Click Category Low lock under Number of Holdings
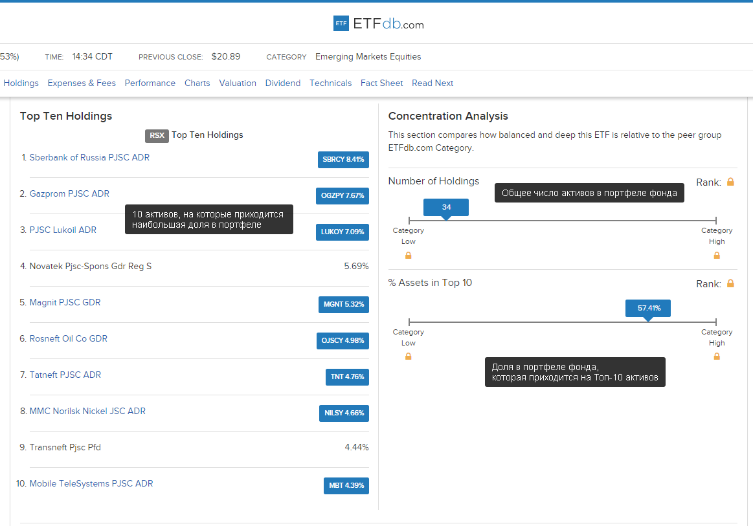This screenshot has width=753, height=526. (408, 256)
